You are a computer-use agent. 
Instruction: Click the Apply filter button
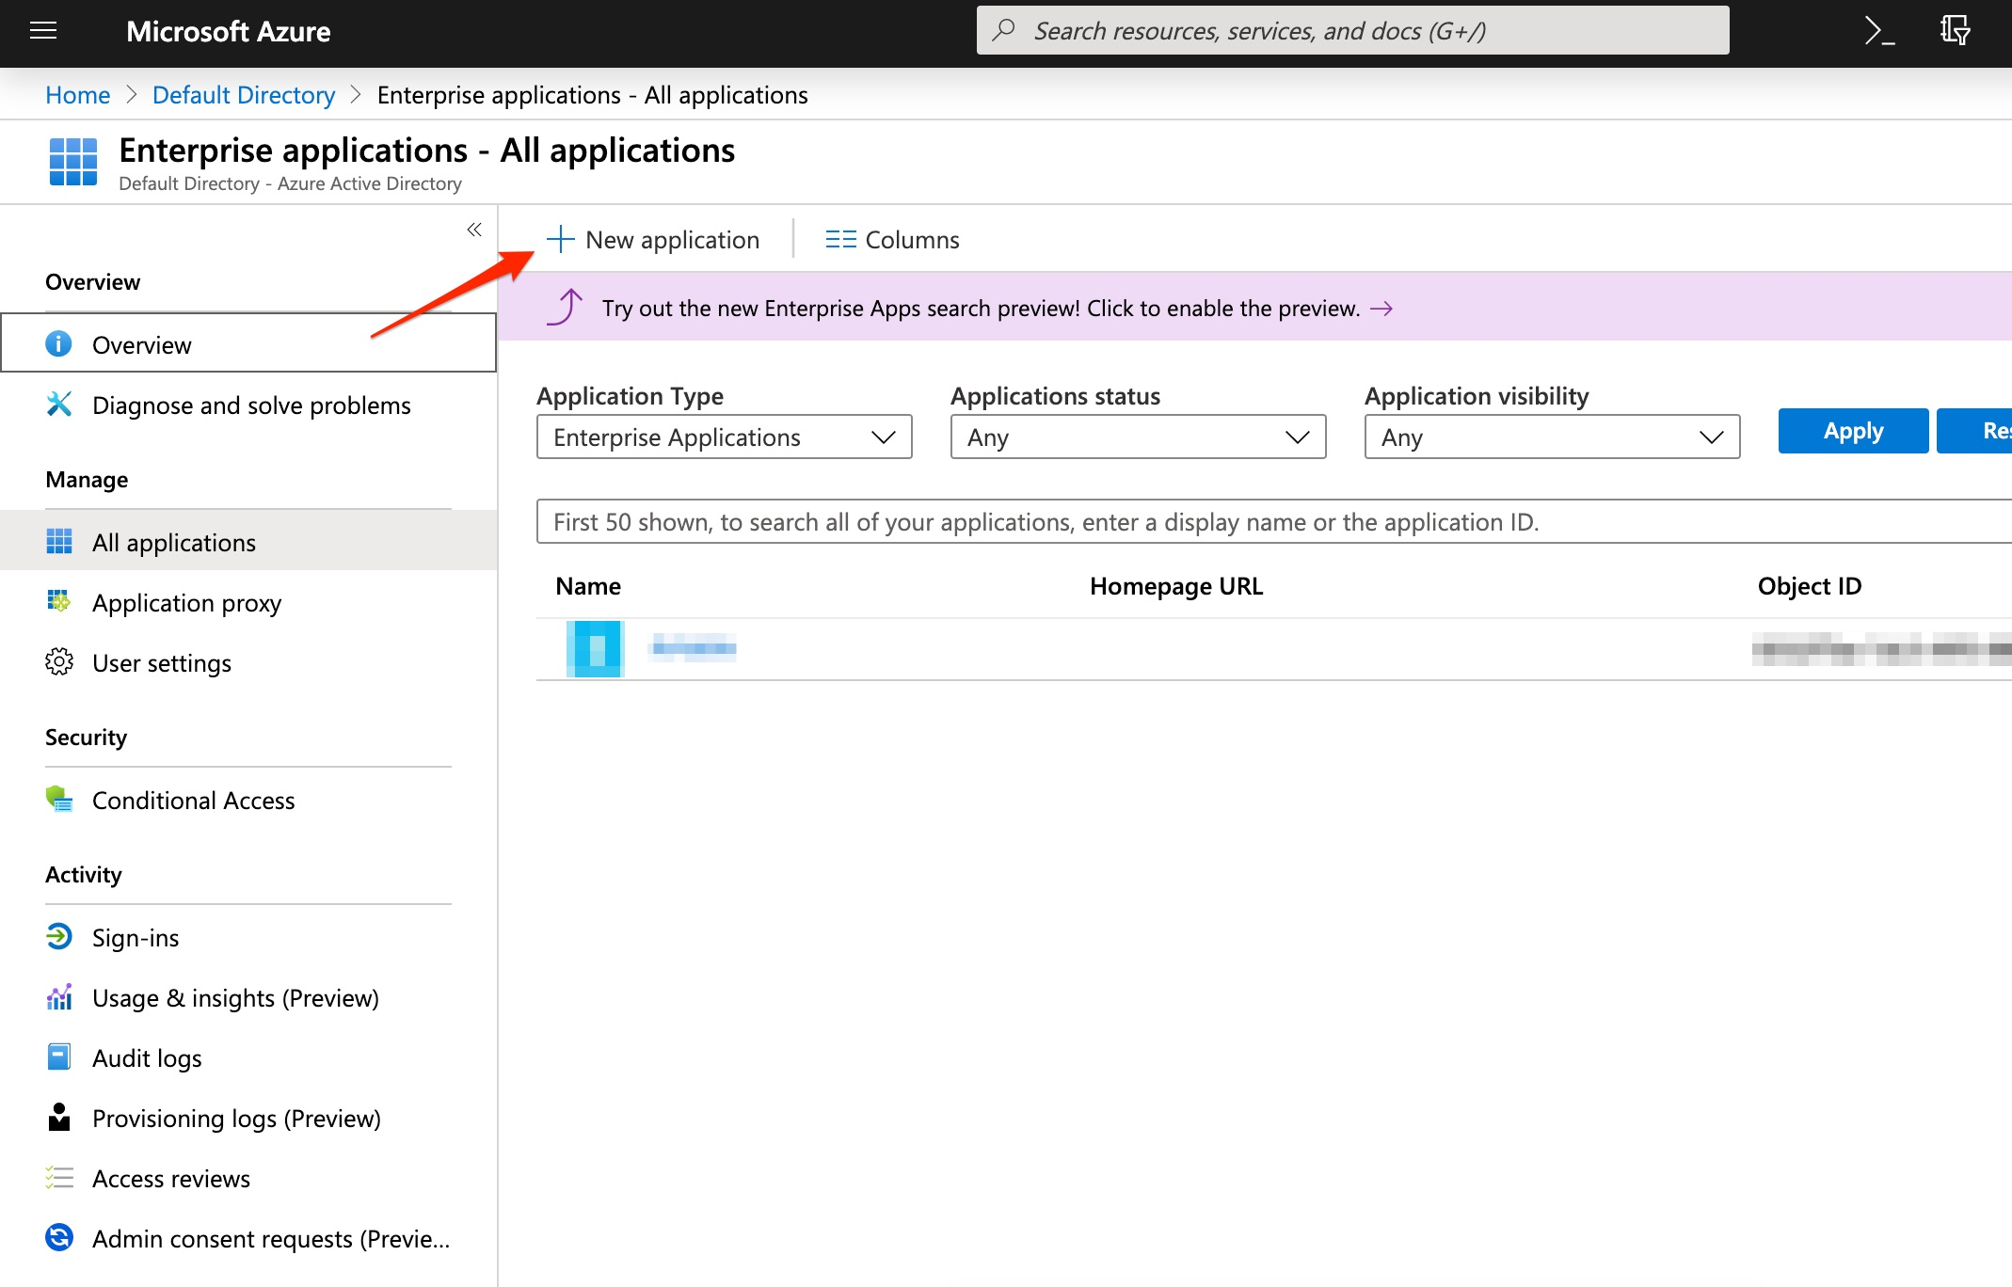tap(1853, 431)
